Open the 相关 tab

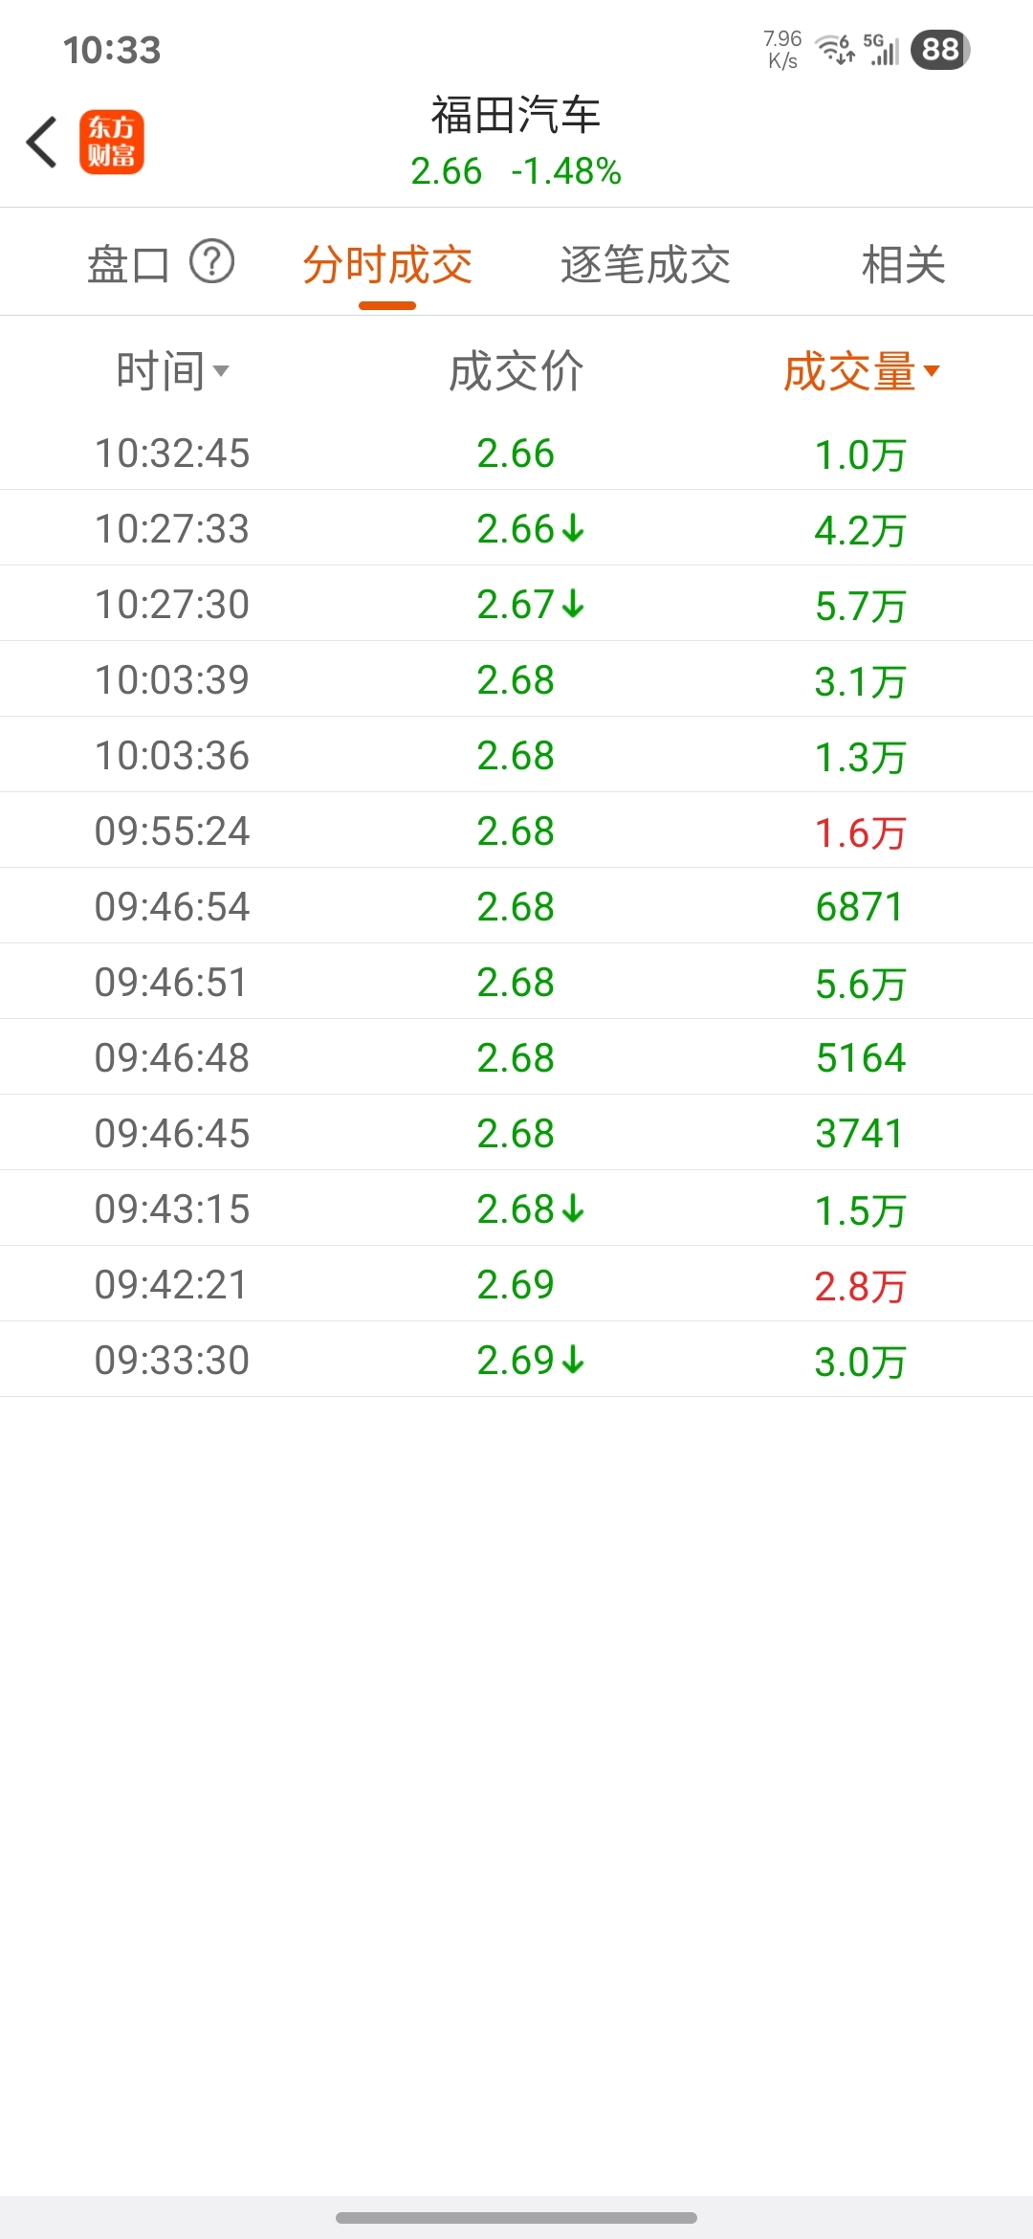click(x=904, y=264)
